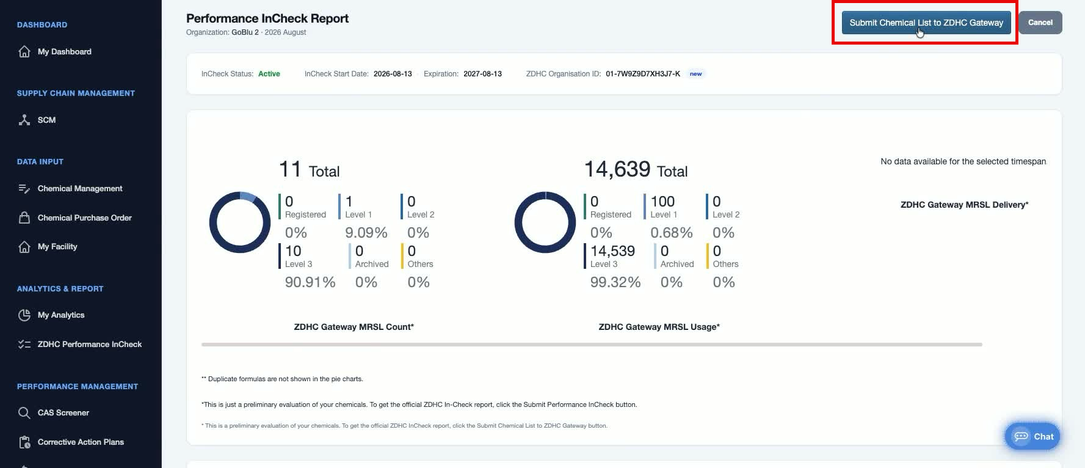1085x468 pixels.
Task: Click the '14,639 Total' usage figure
Action: (x=636, y=169)
